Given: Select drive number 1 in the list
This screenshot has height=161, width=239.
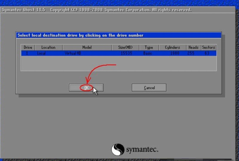Looking at the screenshot, I should (x=27, y=53).
